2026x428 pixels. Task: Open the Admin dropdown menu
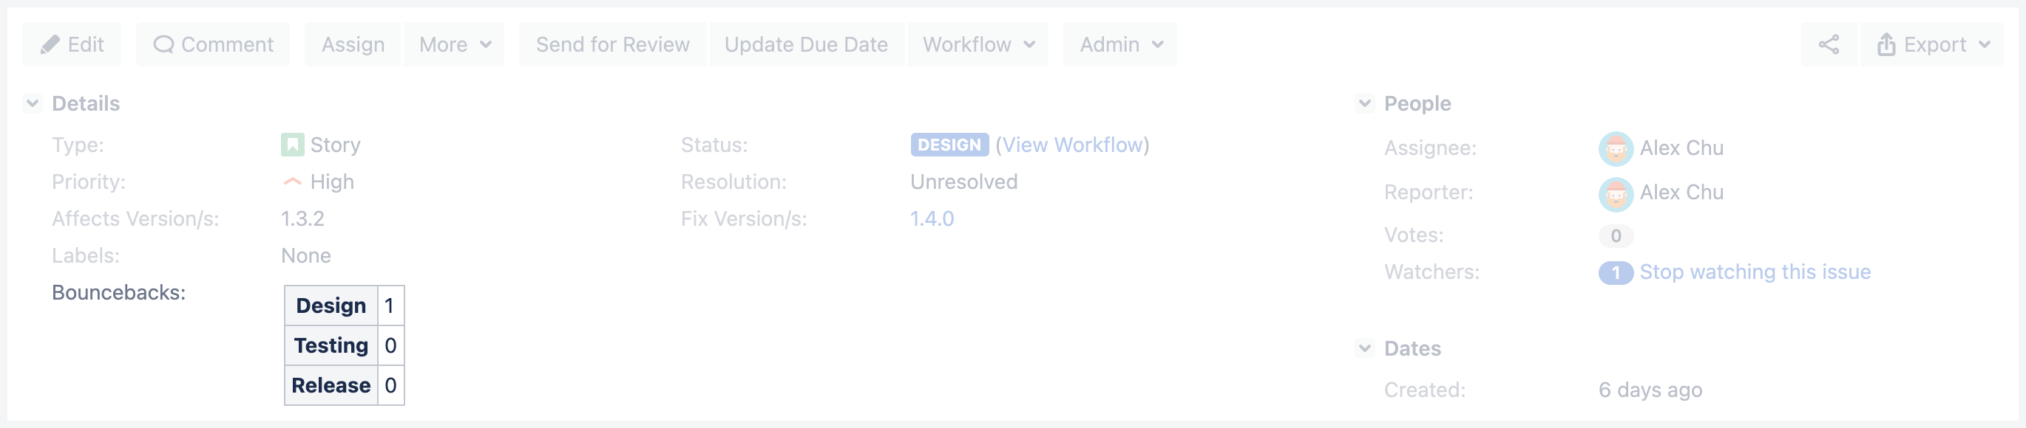click(1120, 45)
